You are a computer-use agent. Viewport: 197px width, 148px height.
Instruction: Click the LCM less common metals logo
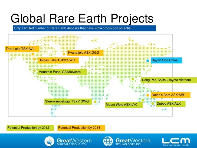[x=176, y=141]
